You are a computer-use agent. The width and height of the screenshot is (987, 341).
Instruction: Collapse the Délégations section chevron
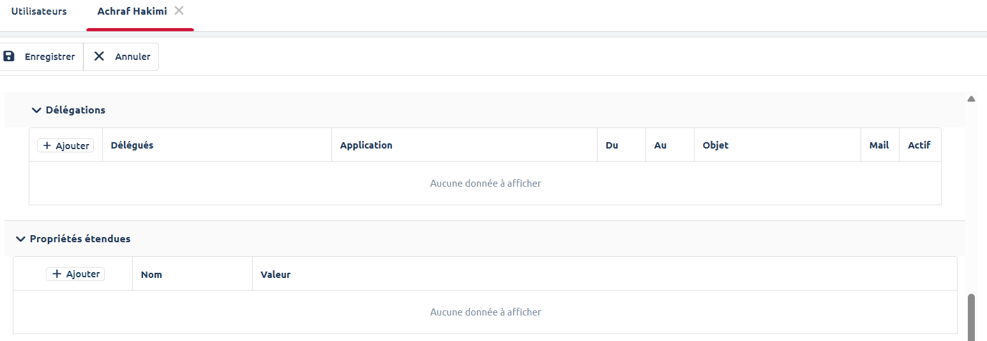tap(36, 110)
